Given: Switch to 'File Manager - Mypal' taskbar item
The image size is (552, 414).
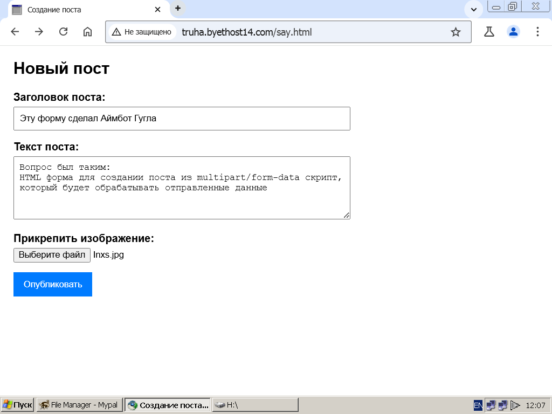Looking at the screenshot, I should click(x=80, y=405).
